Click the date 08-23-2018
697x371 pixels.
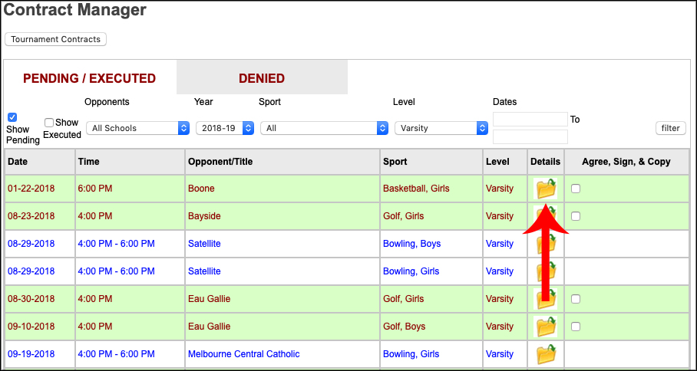pyautogui.click(x=31, y=216)
